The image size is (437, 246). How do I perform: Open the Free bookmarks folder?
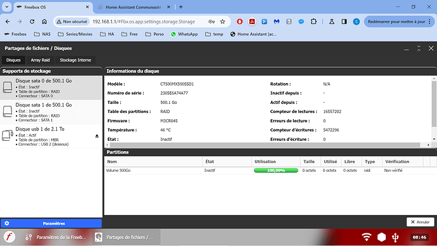[130, 34]
